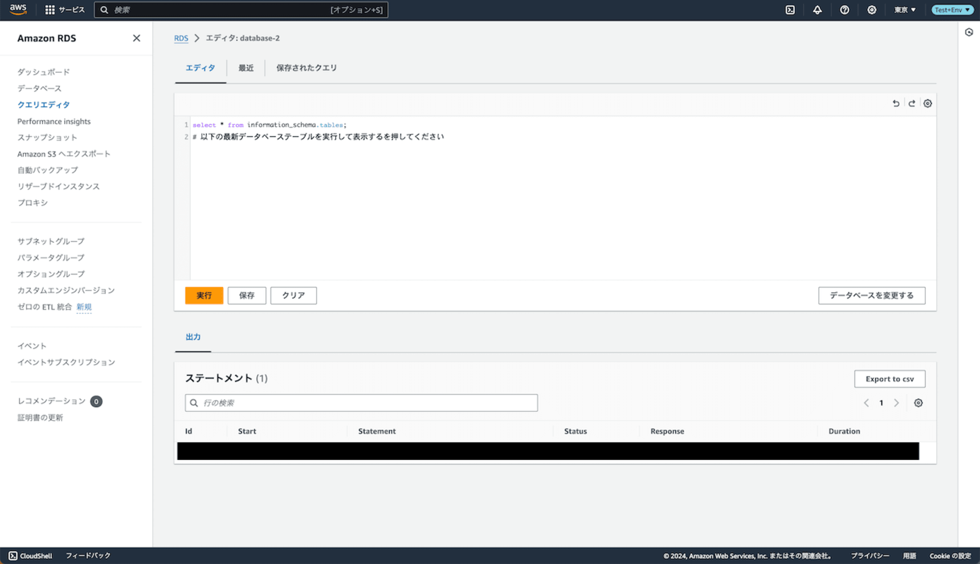
Task: Save the query with 保存 button
Action: [246, 295]
